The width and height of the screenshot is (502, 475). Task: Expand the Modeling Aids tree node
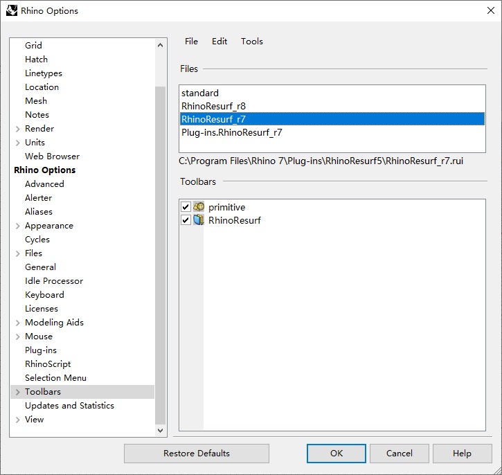pos(18,323)
